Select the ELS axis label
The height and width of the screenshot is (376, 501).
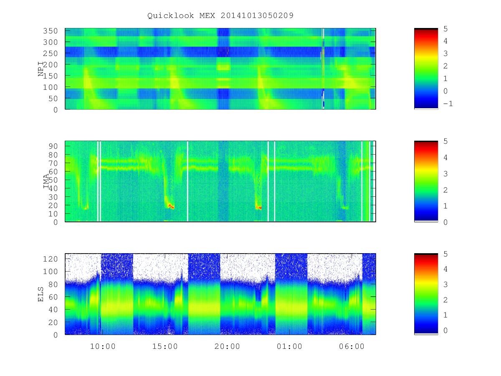click(41, 294)
